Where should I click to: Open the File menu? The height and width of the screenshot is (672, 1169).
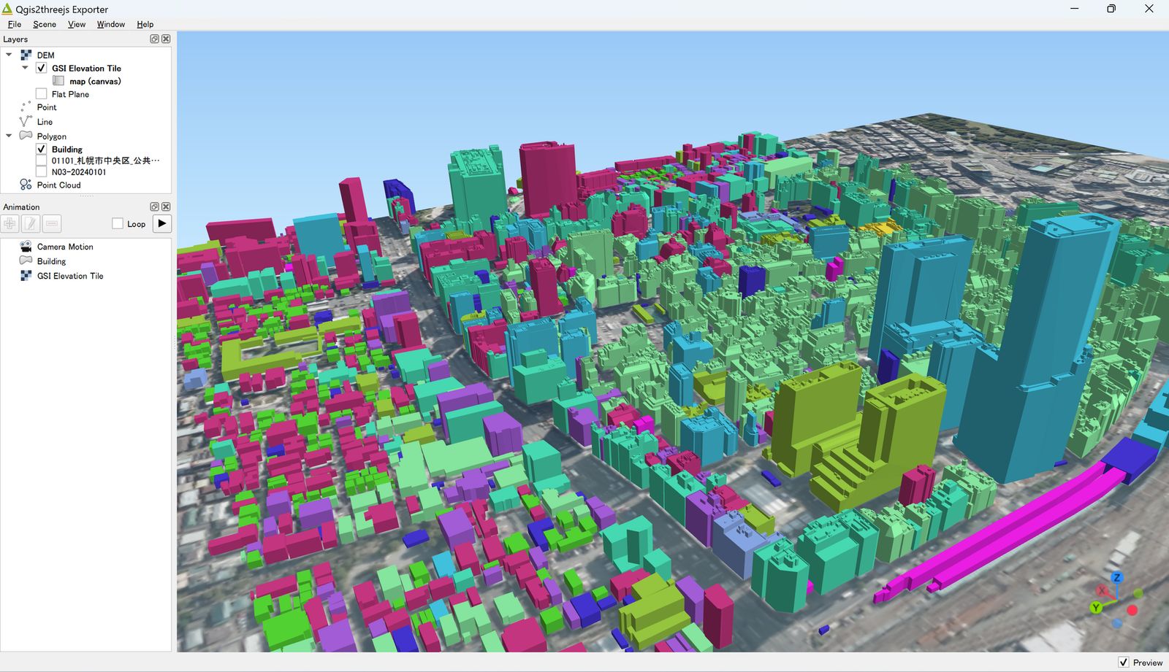[15, 24]
